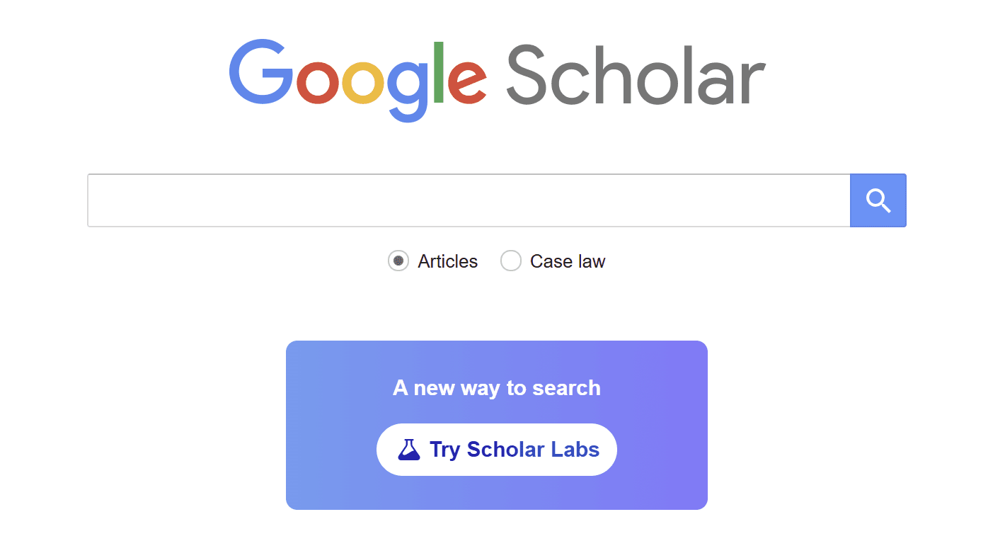Click the Google Scholar logo
Viewport: 1005px width, 541px height.
(x=497, y=80)
